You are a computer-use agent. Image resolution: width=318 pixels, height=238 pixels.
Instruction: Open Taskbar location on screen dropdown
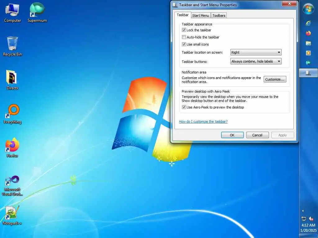pyautogui.click(x=256, y=52)
